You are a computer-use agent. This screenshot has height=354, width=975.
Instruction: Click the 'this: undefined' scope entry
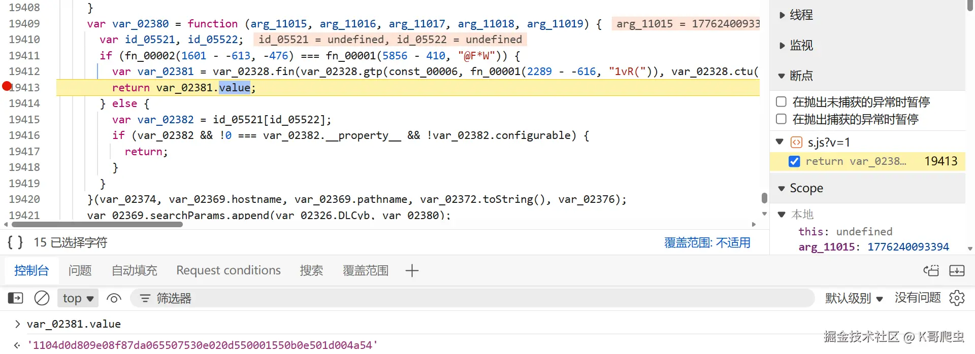(x=845, y=231)
